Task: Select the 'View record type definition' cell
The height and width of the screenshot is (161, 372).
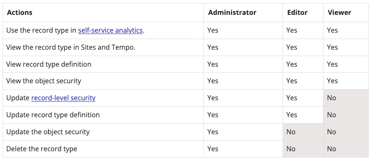Action: [x=103, y=64]
